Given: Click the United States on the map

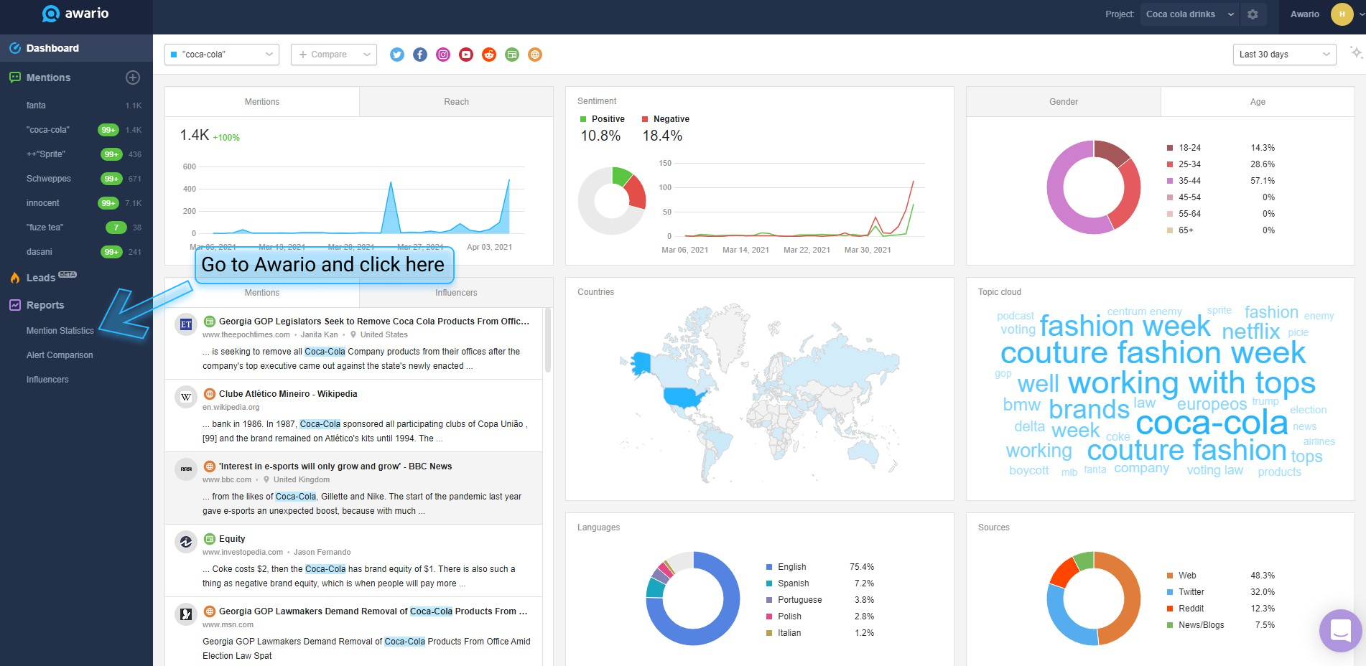Looking at the screenshot, I should click(684, 397).
